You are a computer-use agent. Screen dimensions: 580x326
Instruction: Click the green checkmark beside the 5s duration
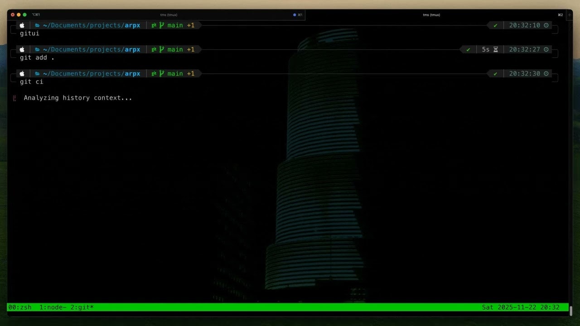(468, 49)
